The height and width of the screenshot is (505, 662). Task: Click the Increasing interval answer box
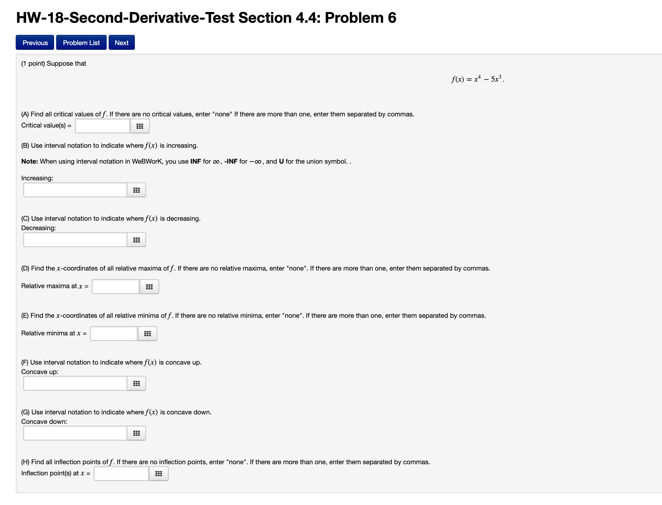[x=75, y=189]
